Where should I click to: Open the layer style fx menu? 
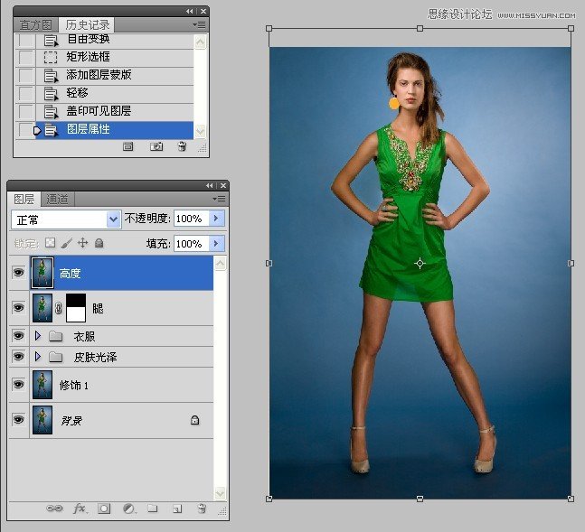click(80, 509)
